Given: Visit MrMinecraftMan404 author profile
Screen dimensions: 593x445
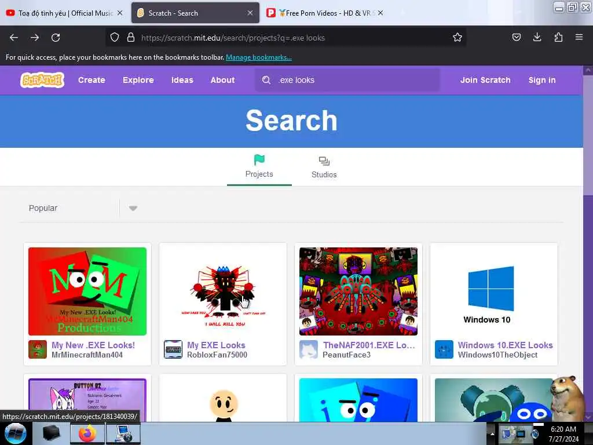Looking at the screenshot, I should pos(87,355).
